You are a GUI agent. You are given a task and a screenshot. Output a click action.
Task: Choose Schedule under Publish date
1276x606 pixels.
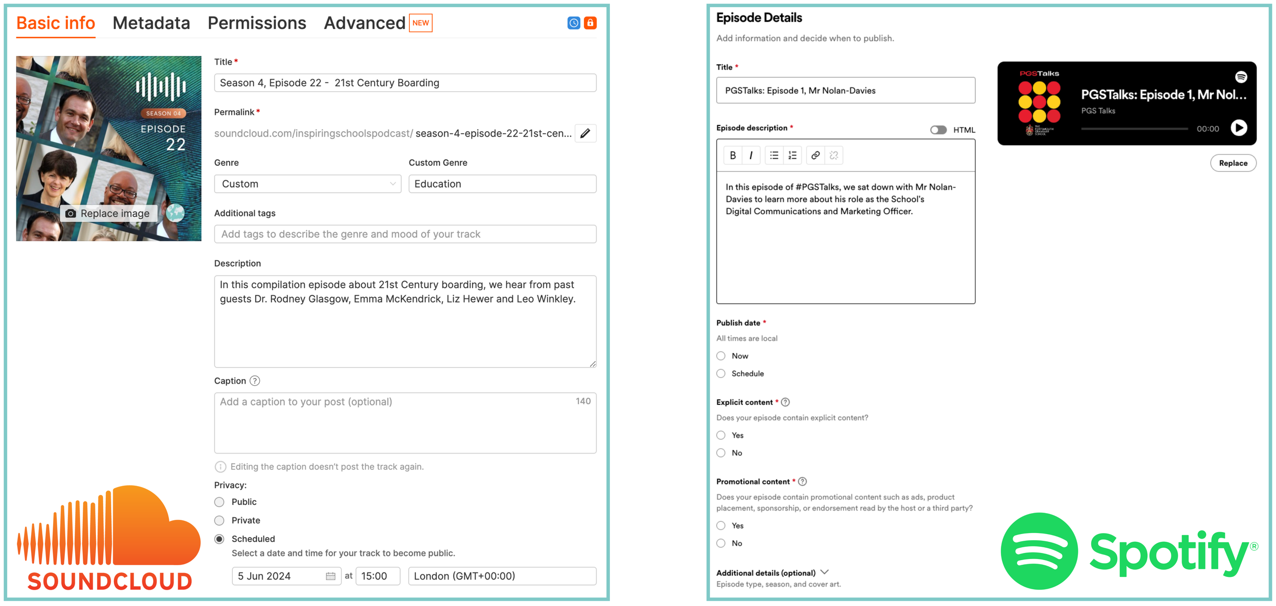click(x=721, y=374)
